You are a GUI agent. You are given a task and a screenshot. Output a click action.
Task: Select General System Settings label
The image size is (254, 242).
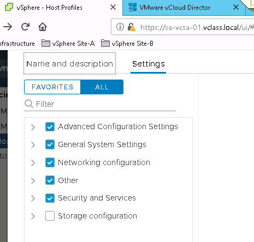tap(102, 145)
